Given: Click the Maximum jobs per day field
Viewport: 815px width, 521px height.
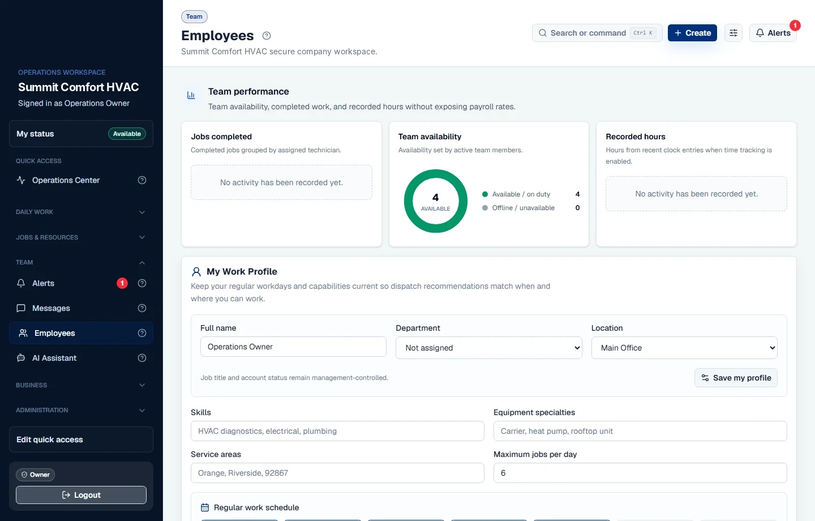Looking at the screenshot, I should (x=640, y=473).
